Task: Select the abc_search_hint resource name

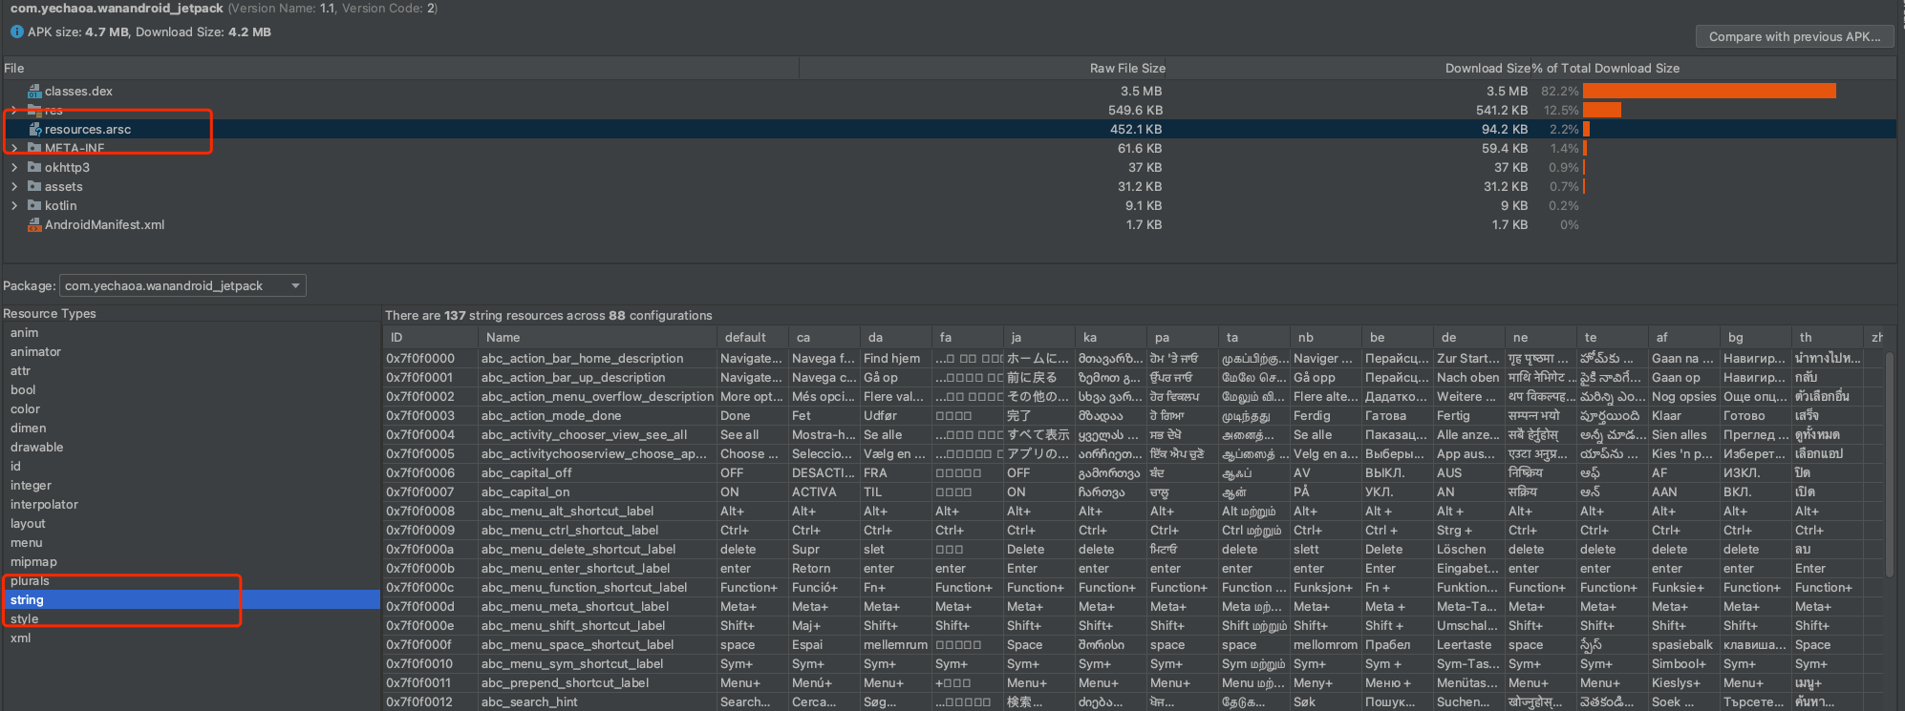Action: click(x=529, y=702)
